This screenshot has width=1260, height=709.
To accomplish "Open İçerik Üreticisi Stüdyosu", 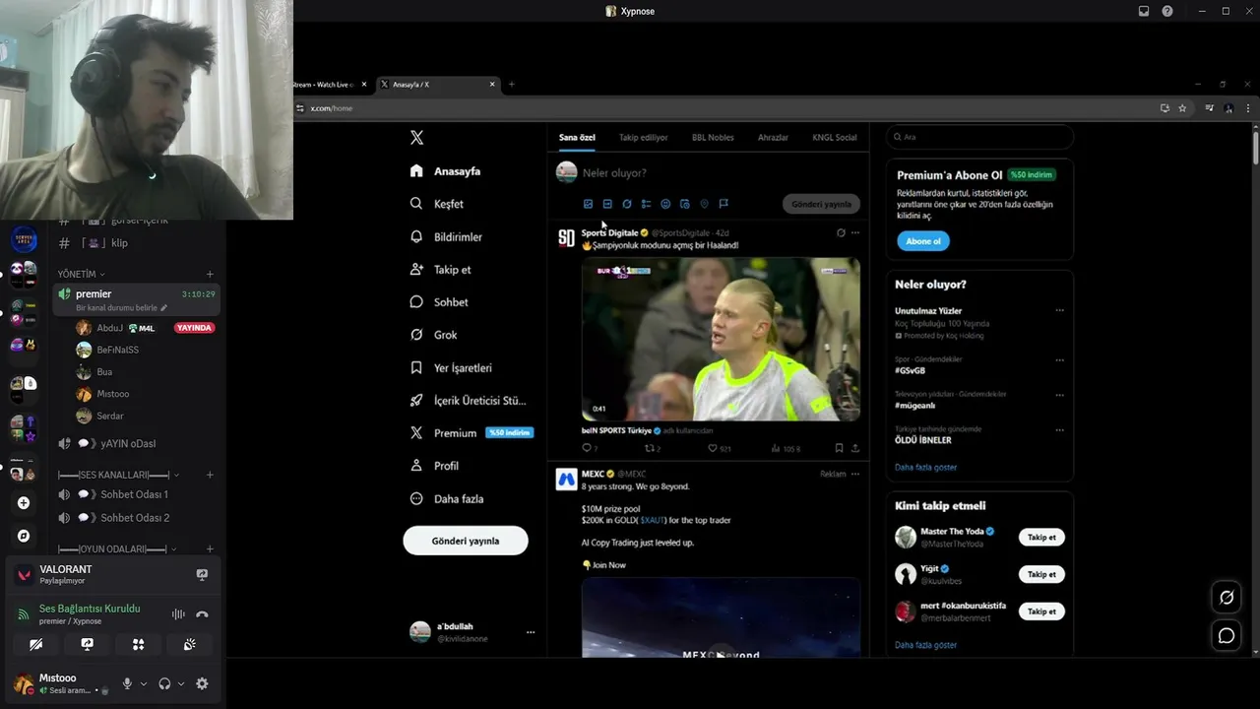I will coord(468,401).
